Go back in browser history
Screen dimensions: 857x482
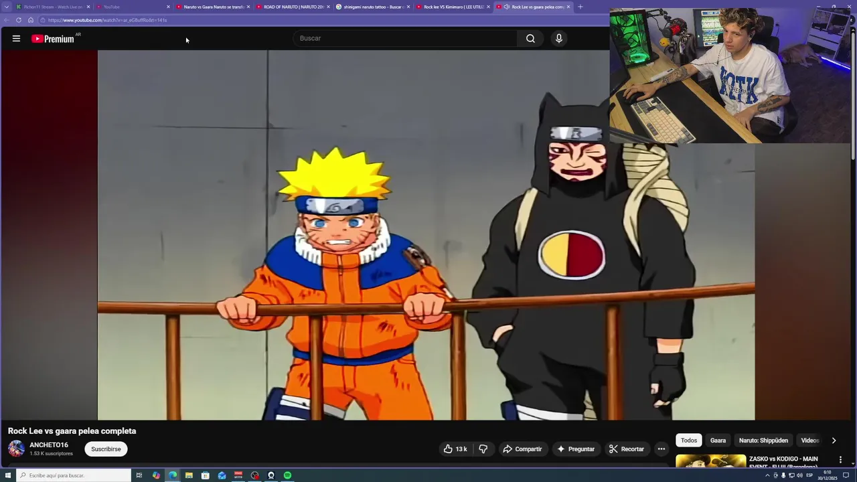coord(7,20)
